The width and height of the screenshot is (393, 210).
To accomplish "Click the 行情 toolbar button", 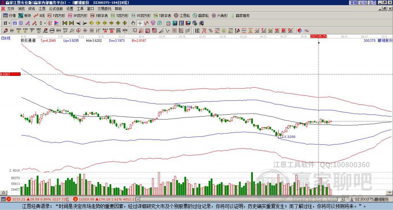I will (x=9, y=15).
